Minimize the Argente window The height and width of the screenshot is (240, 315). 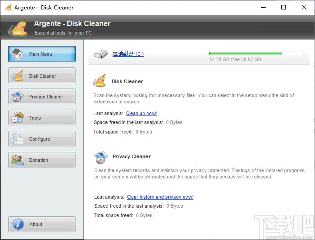pyautogui.click(x=263, y=8)
